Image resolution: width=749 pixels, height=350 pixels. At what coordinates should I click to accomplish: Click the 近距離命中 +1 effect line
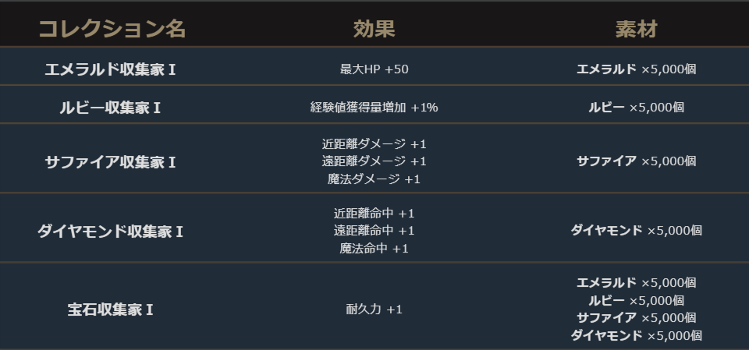tap(374, 214)
